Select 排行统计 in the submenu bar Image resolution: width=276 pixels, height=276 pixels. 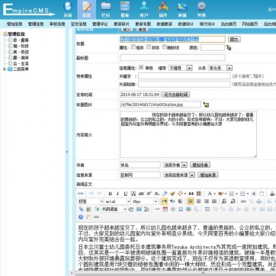click(x=207, y=24)
